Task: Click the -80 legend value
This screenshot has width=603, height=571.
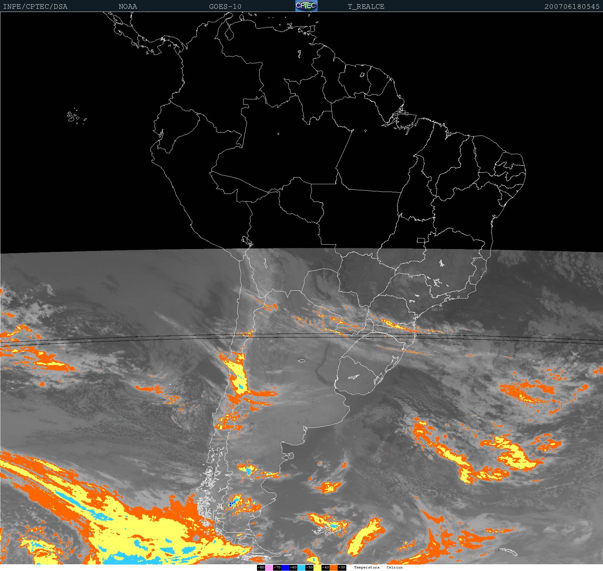Action: point(261,567)
